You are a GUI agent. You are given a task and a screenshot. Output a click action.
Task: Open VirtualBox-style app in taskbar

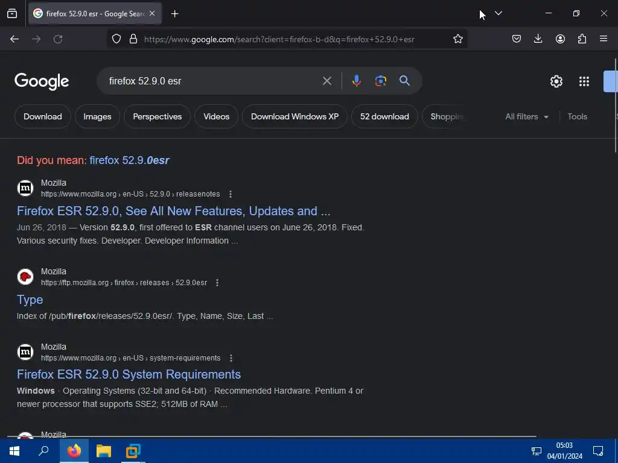click(x=133, y=451)
